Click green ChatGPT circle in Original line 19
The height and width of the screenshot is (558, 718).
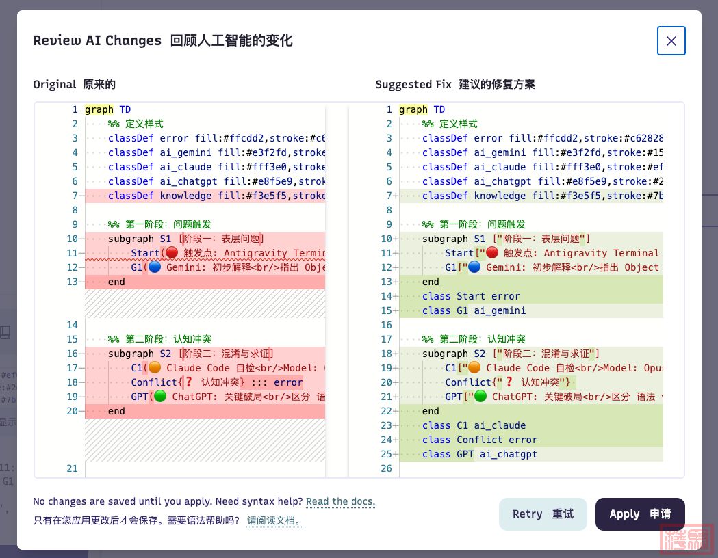point(160,397)
